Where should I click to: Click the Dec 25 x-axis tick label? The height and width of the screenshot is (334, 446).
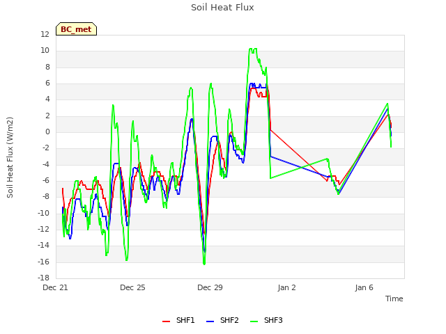pos(132,287)
